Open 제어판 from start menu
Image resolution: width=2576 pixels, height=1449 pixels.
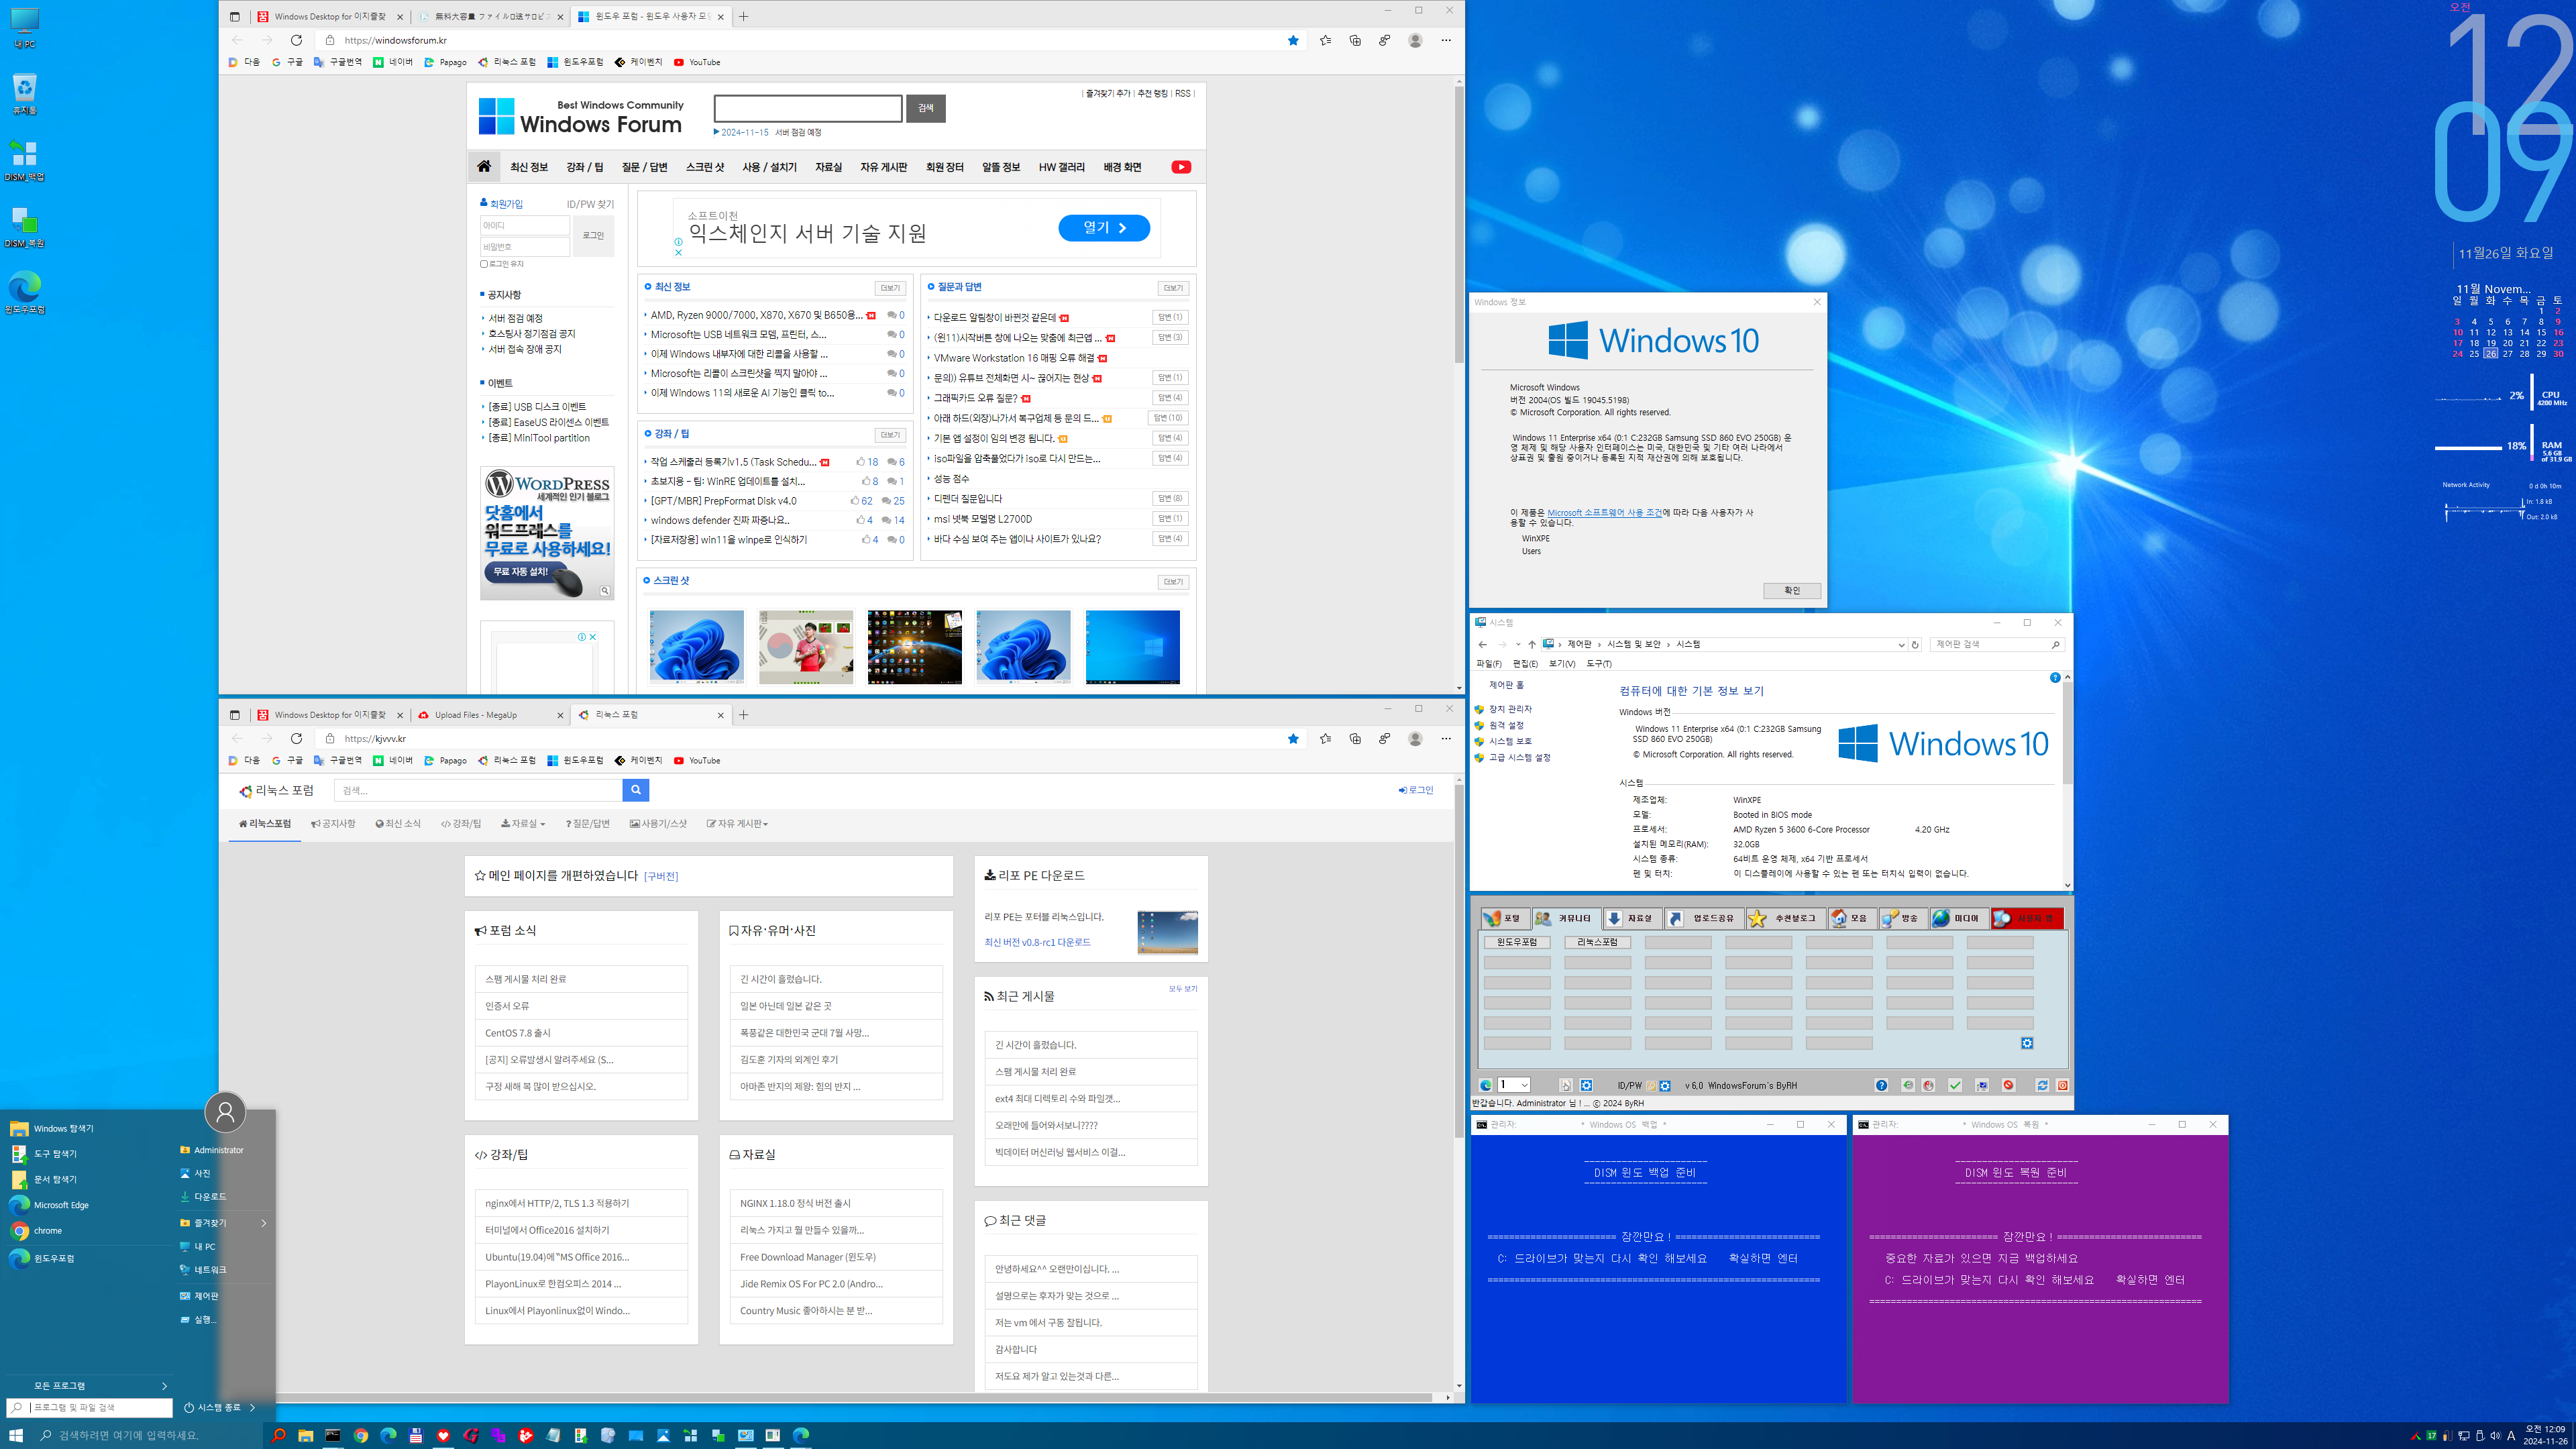point(205,1296)
